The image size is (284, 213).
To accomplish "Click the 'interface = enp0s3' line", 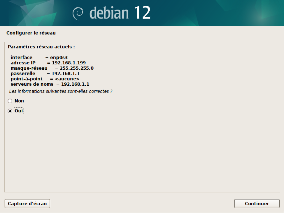I will click(x=39, y=57).
